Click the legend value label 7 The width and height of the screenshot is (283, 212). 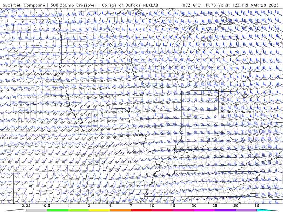131,206
